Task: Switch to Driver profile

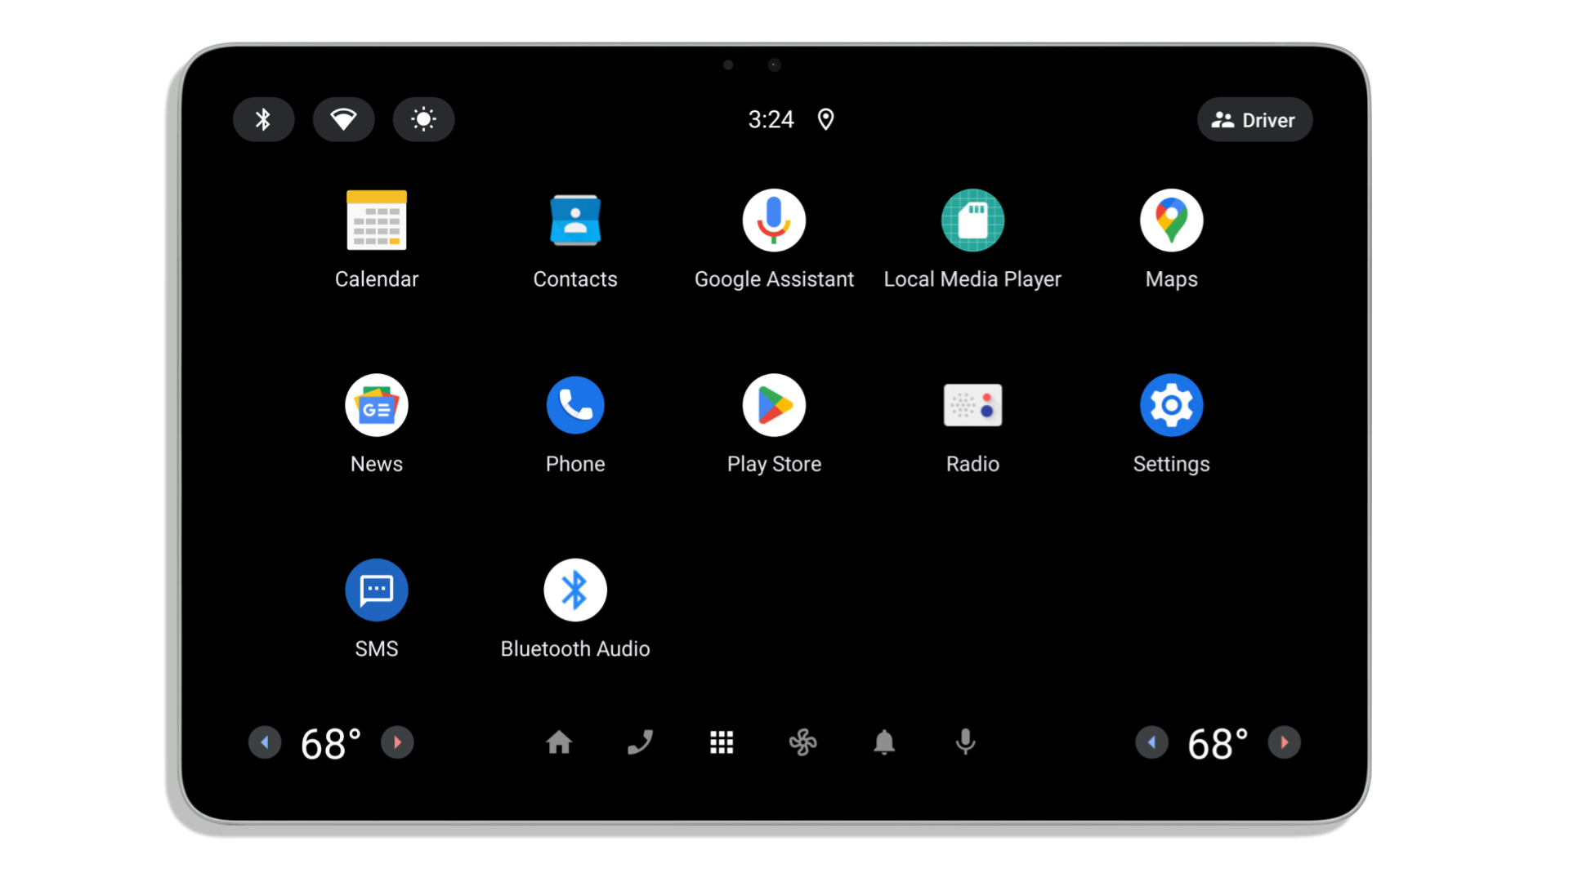Action: pyautogui.click(x=1254, y=119)
